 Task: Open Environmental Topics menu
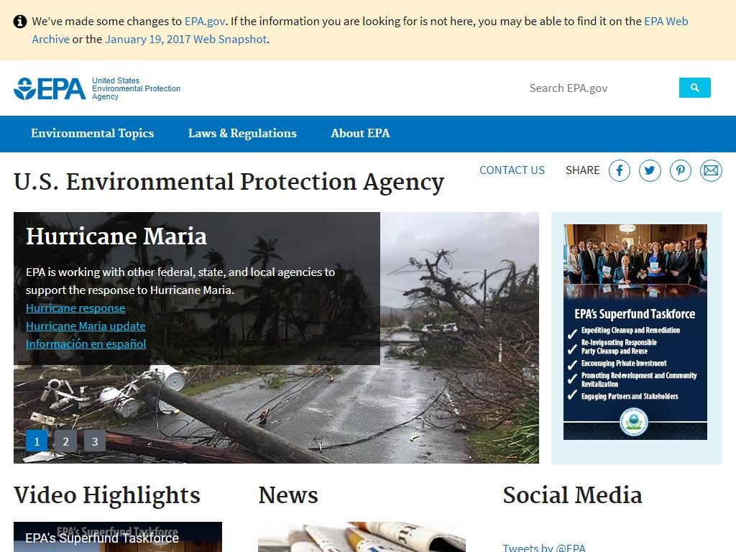(93, 133)
